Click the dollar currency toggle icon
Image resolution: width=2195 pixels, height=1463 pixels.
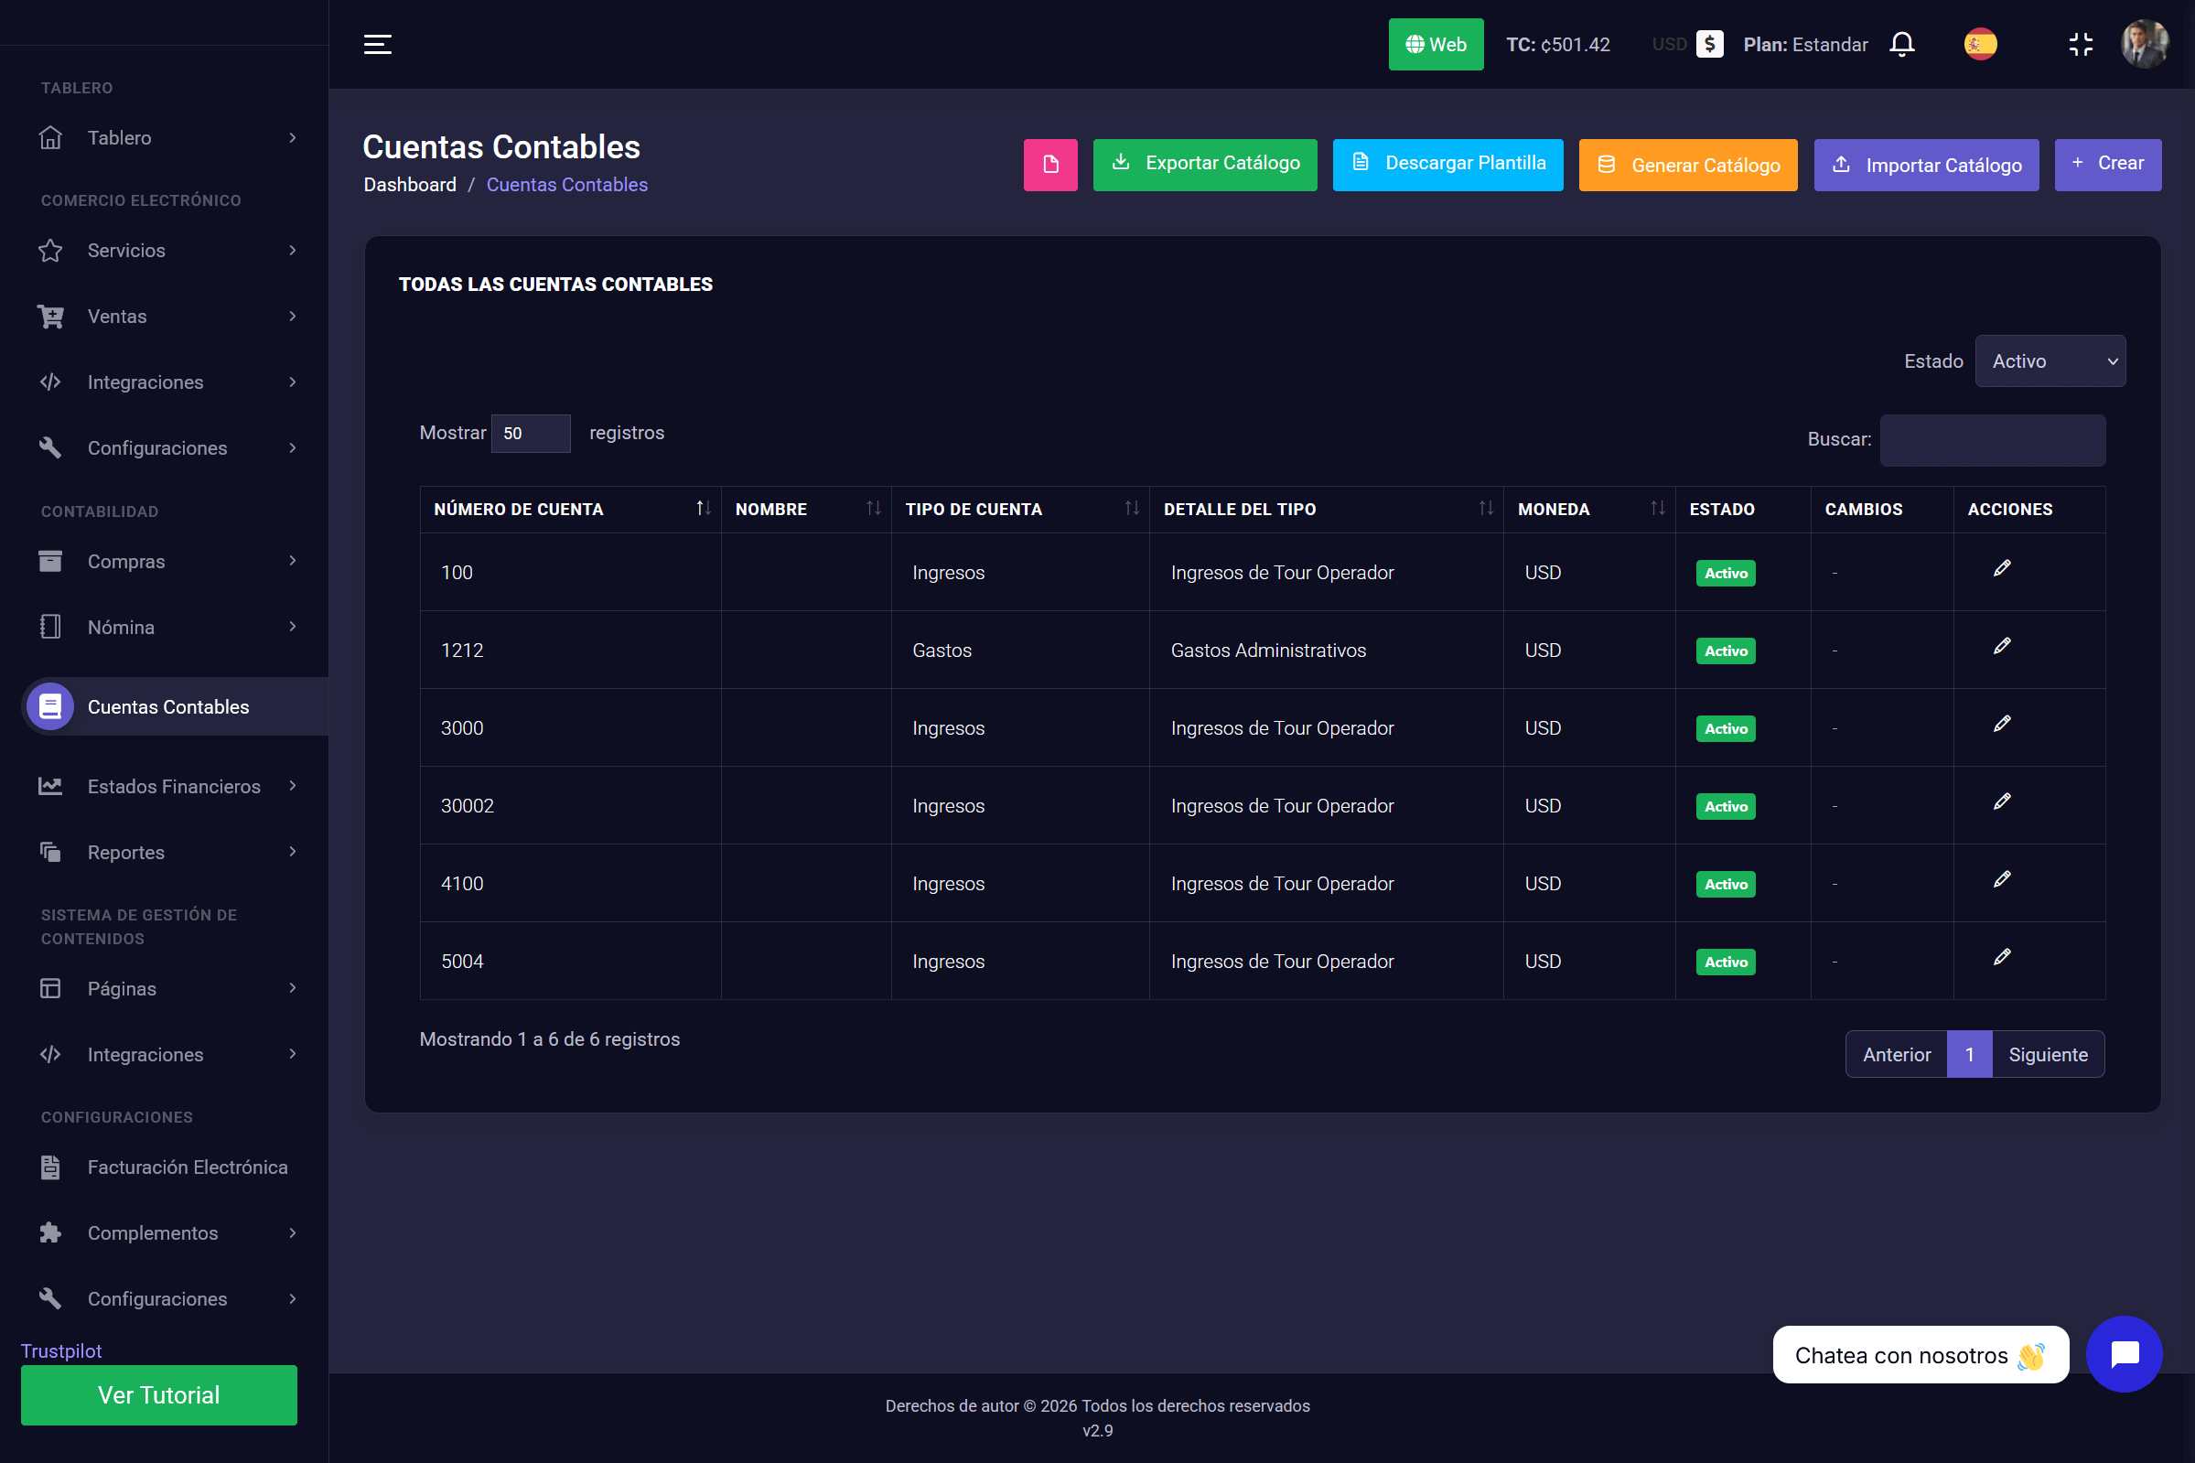point(1709,44)
